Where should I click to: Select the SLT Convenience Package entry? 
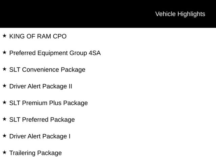[x=47, y=70]
